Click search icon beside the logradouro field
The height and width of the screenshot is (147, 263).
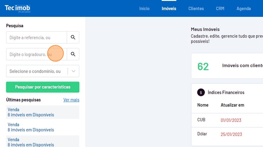tap(73, 54)
